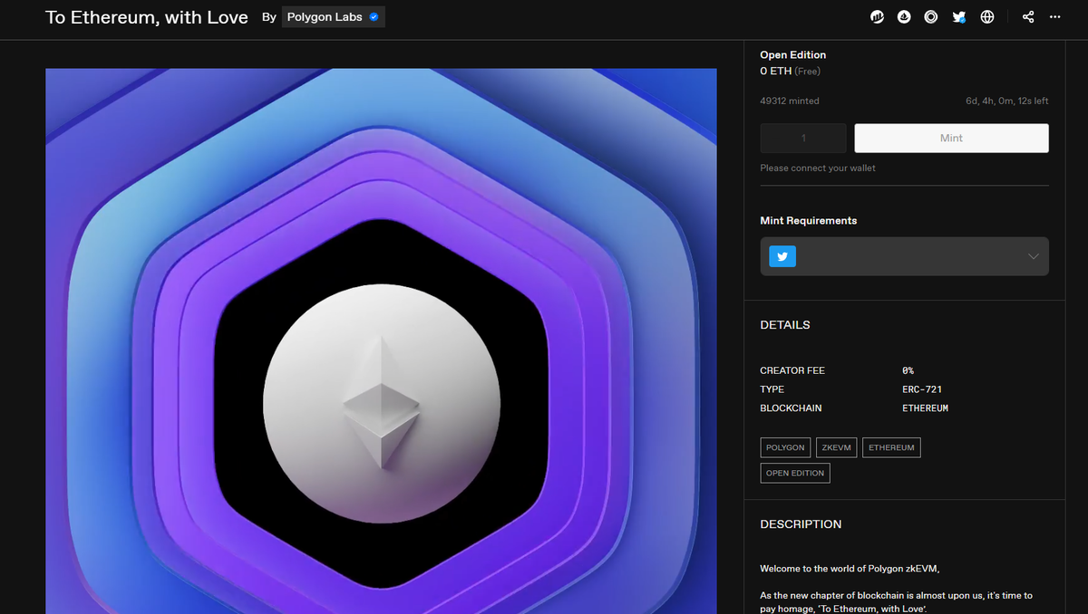Click the 'Open Edition' label
1088x614 pixels.
click(x=793, y=55)
